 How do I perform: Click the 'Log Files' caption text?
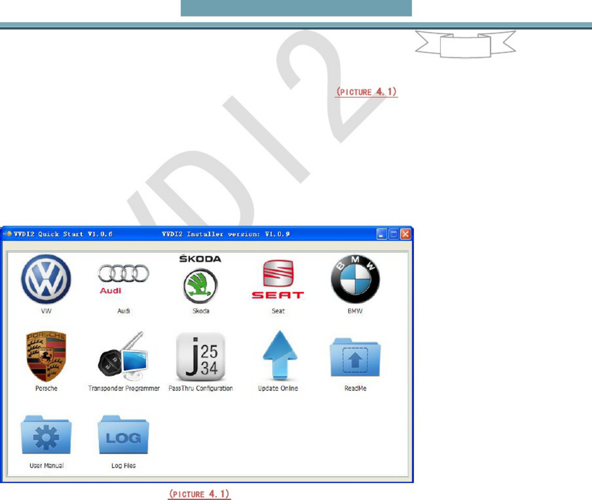(x=124, y=466)
